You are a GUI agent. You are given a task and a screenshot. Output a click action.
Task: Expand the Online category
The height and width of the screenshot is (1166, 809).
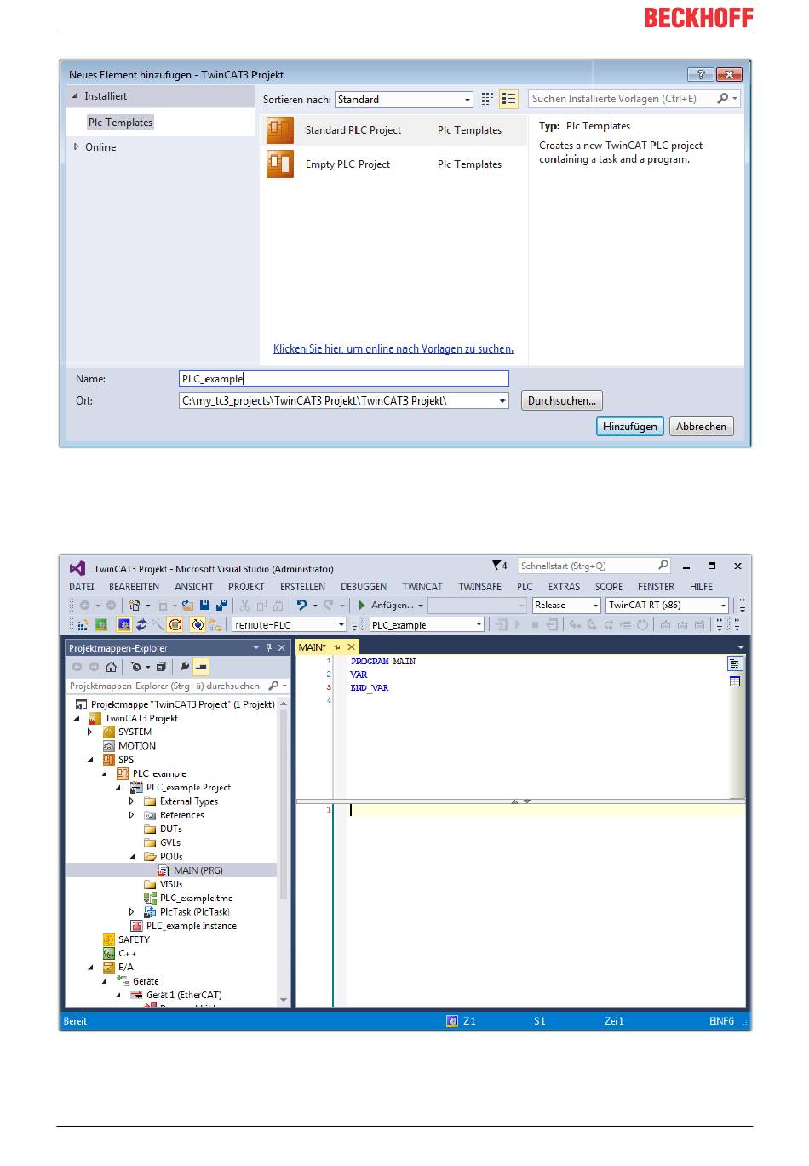(x=77, y=147)
